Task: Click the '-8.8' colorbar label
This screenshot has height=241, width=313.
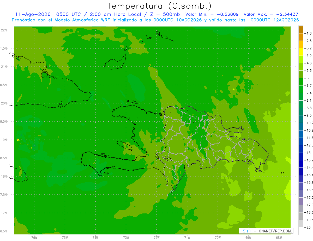Action: click(309, 108)
